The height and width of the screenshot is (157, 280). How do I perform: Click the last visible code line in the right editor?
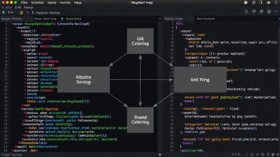[191, 150]
